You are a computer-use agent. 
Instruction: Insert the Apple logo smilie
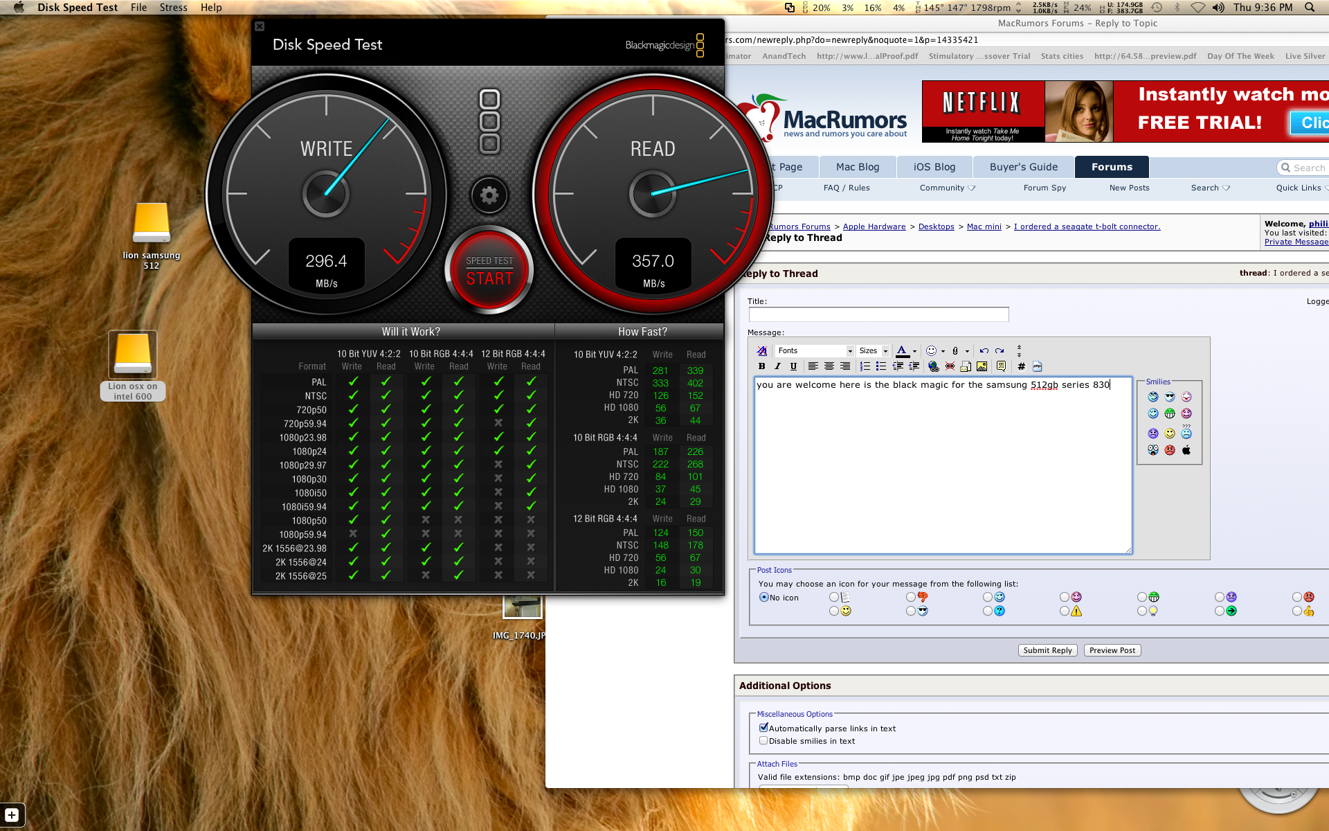click(x=1186, y=450)
